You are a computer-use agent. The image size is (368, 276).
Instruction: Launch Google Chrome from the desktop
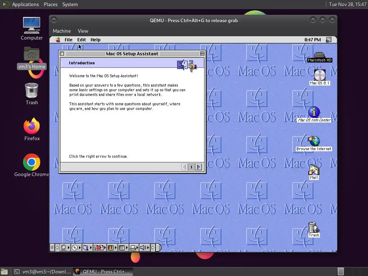pyautogui.click(x=32, y=165)
